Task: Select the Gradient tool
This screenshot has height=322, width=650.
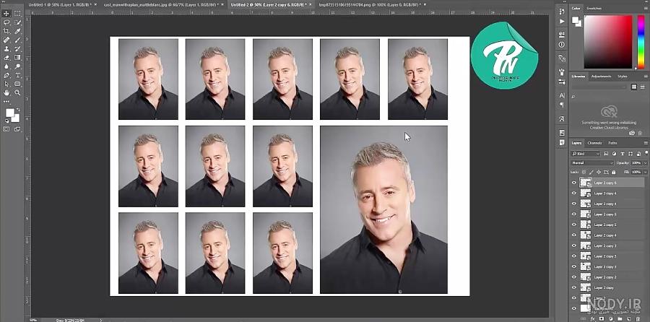Action: [x=17, y=58]
